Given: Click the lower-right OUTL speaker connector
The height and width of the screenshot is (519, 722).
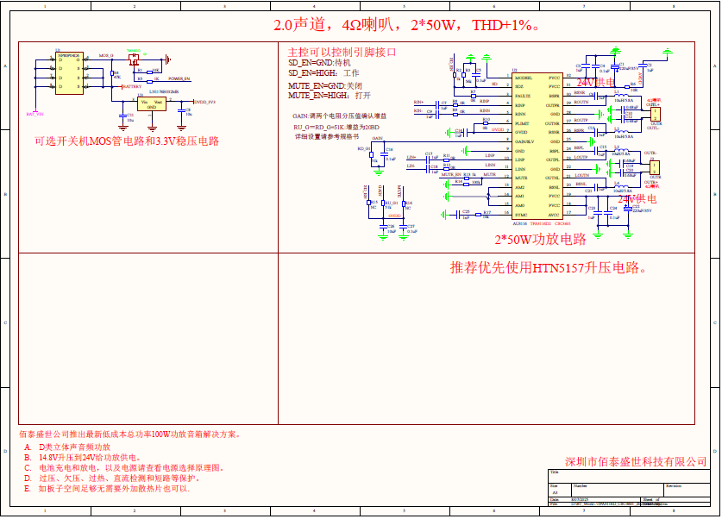Looking at the screenshot, I should point(656,167).
